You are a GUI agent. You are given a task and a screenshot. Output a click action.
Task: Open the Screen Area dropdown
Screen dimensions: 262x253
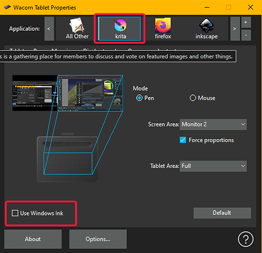[x=213, y=125]
